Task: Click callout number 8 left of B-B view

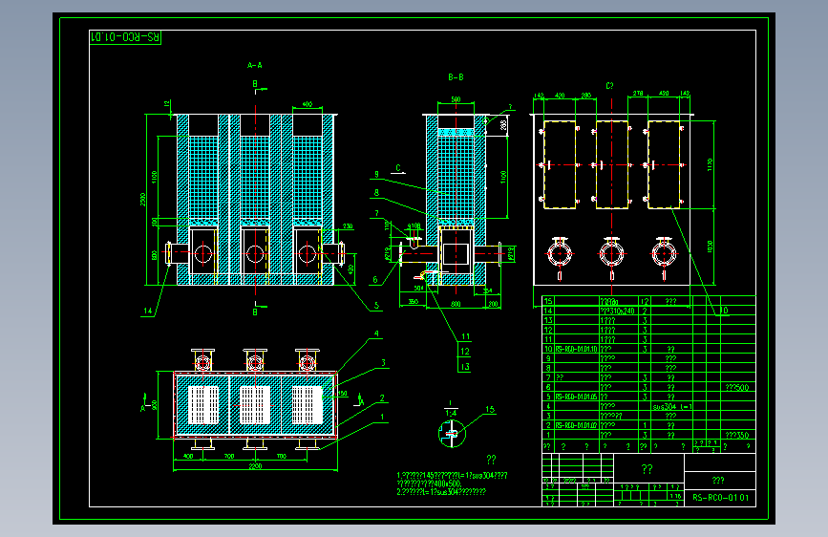Action: tap(376, 193)
